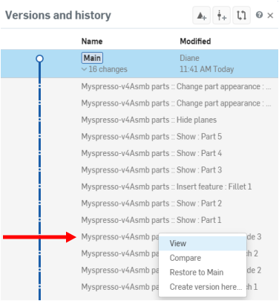Click the Merge branches icon
This screenshot has width=279, height=301.
(x=241, y=16)
